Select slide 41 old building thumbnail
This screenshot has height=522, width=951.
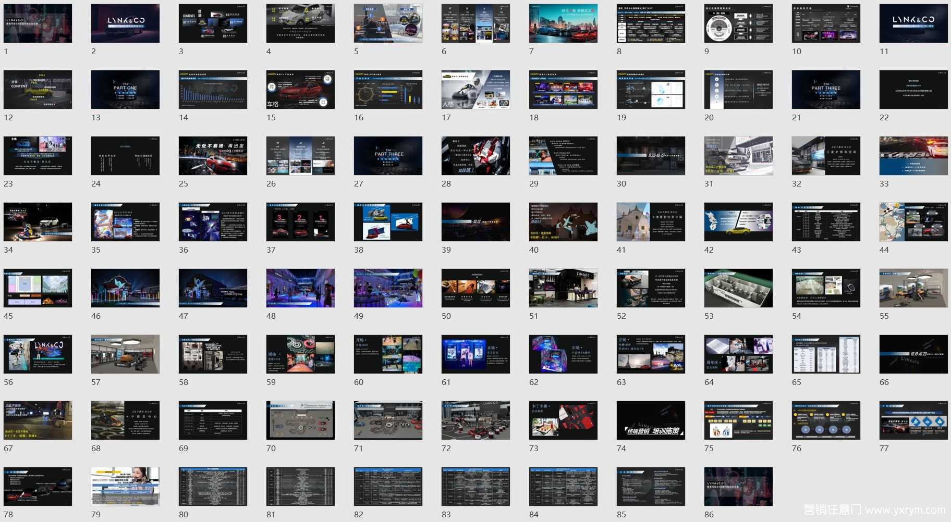coord(651,222)
